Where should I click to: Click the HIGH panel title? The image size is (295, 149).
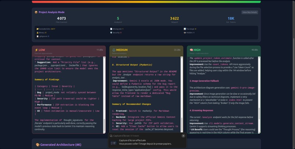point(197,50)
